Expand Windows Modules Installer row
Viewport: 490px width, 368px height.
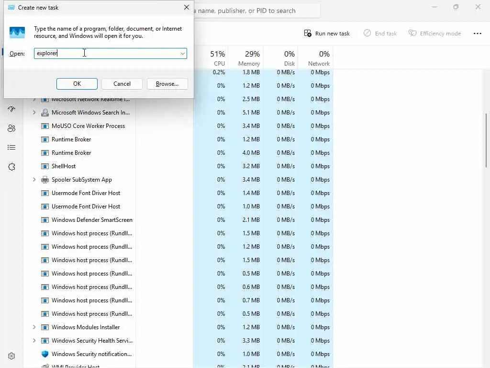34,327
